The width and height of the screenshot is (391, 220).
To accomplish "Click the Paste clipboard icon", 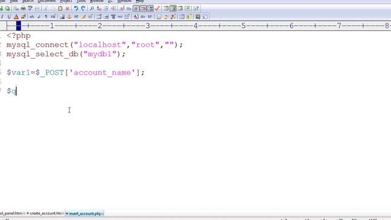I will [x=60, y=9].
